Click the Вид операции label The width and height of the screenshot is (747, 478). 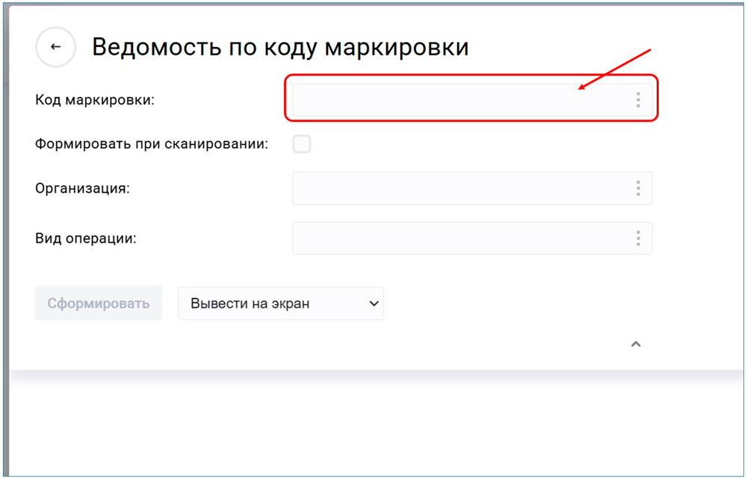[x=85, y=239]
